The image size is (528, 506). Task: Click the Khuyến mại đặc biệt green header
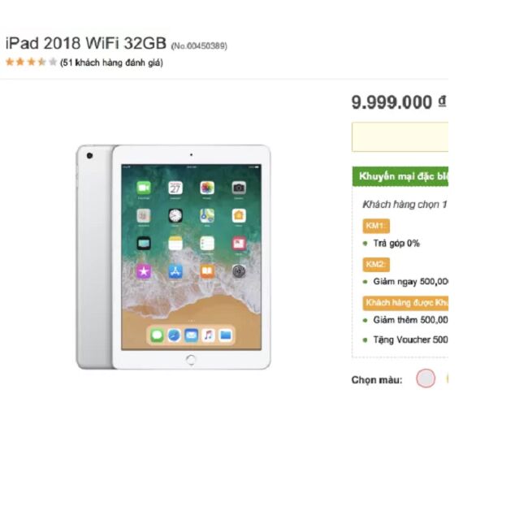400,176
